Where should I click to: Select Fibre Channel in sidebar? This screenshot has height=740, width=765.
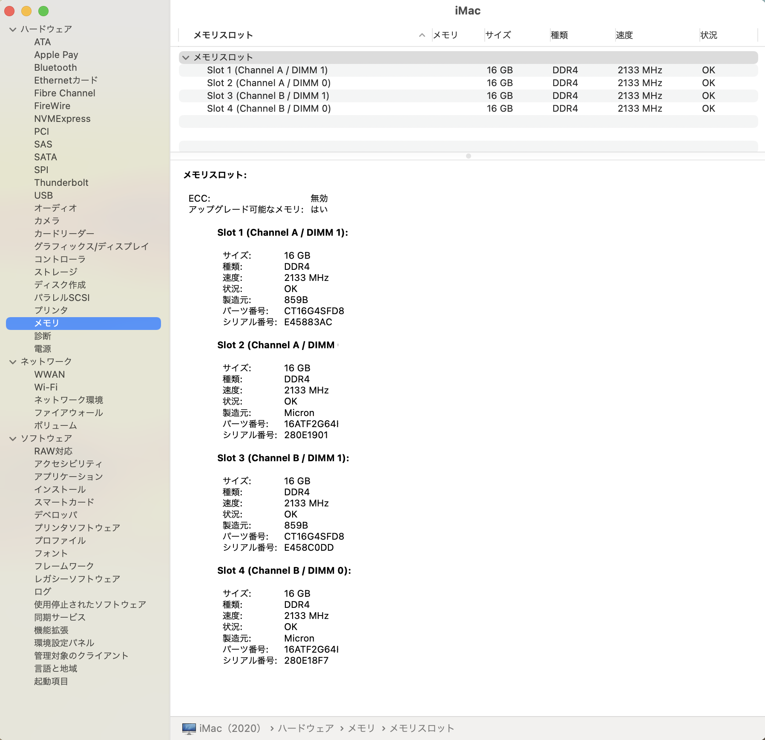click(65, 93)
